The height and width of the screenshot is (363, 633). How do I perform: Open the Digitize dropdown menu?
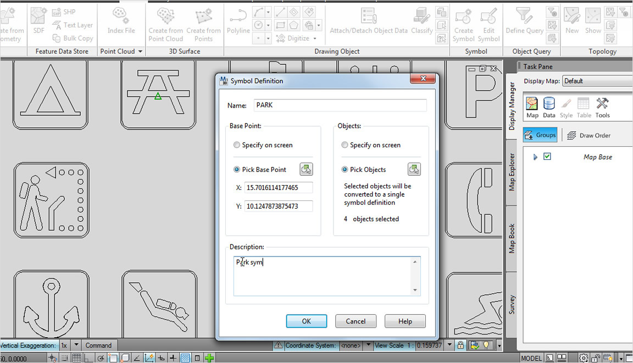coord(315,39)
